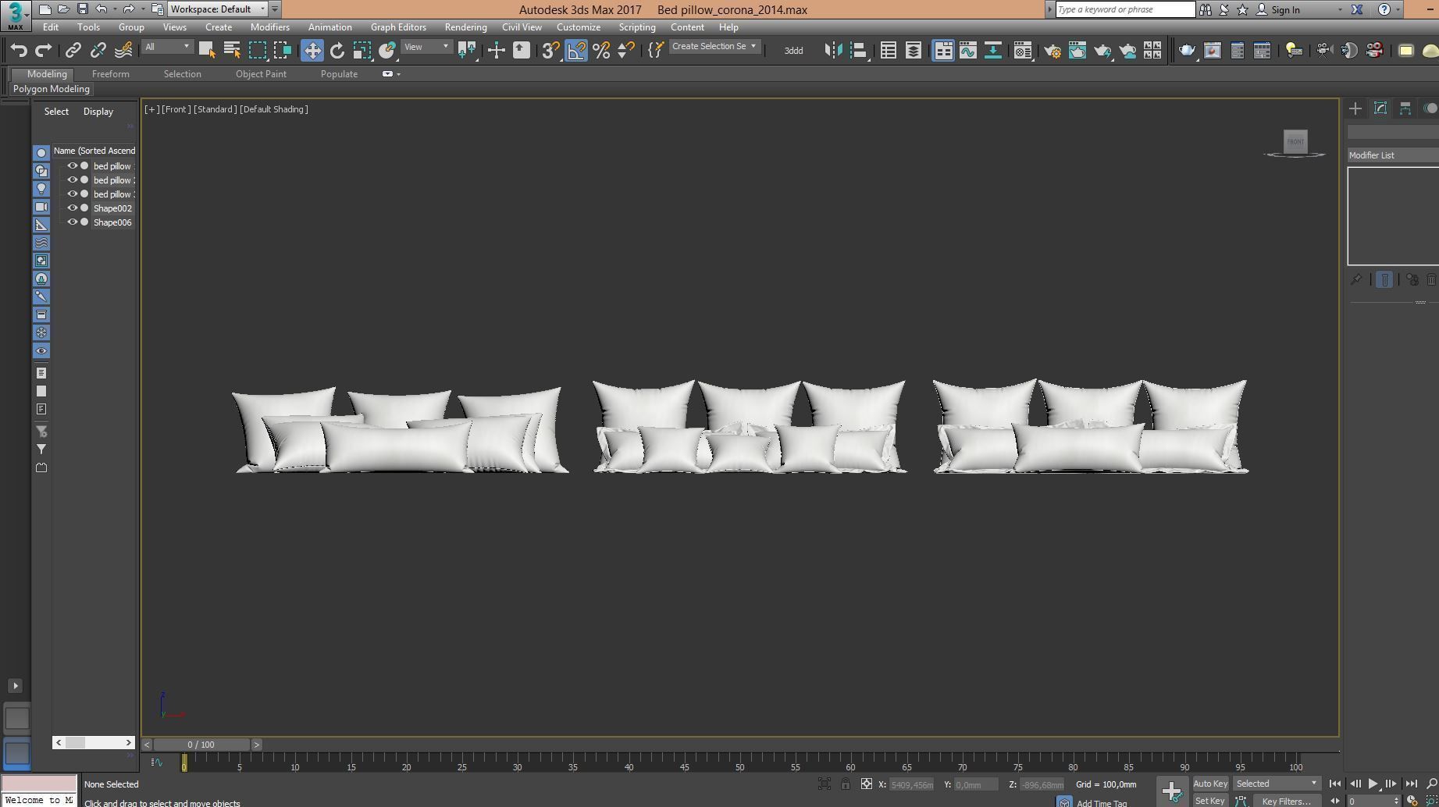This screenshot has width=1439, height=807.
Task: Select the Select and Move tool
Action: click(312, 51)
